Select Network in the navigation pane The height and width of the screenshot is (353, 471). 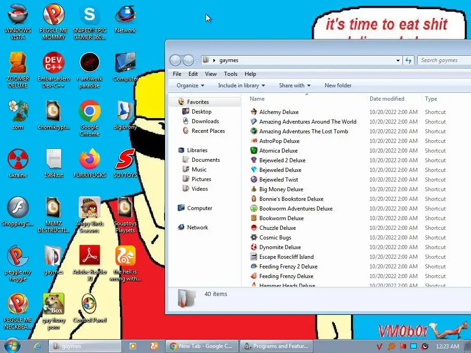(x=197, y=227)
